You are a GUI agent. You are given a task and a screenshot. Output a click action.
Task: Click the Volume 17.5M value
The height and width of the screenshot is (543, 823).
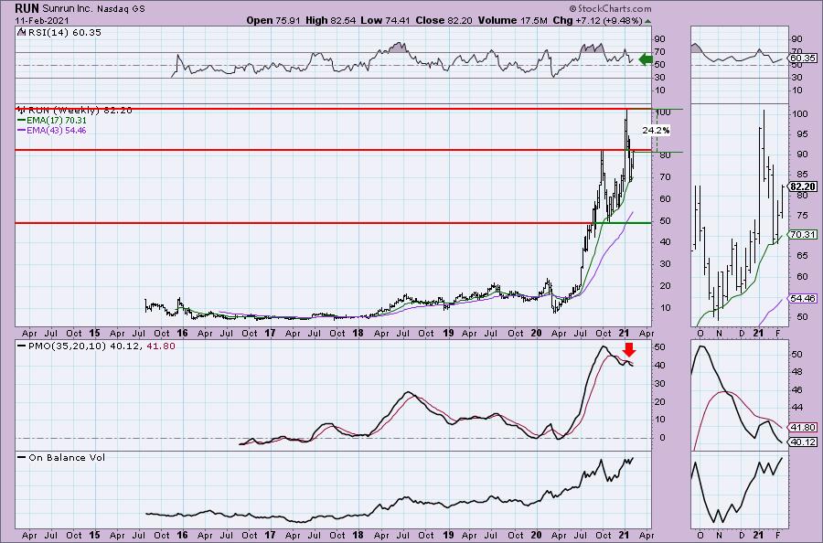click(x=512, y=20)
